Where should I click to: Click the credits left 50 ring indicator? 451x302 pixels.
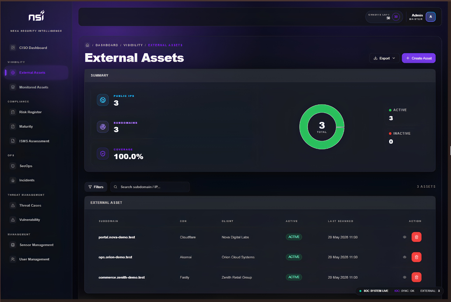[x=396, y=16]
